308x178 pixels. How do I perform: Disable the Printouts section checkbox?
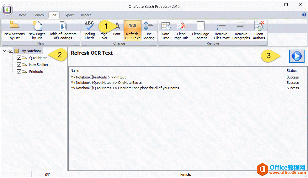pyautogui.click(x=19, y=72)
